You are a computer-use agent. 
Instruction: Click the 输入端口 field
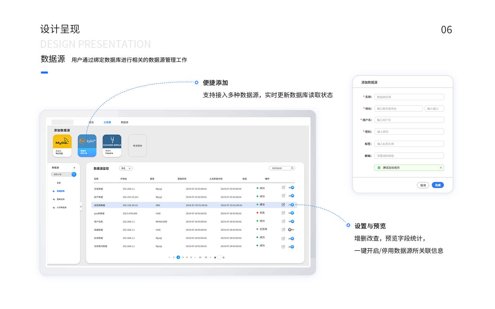pyautogui.click(x=434, y=109)
